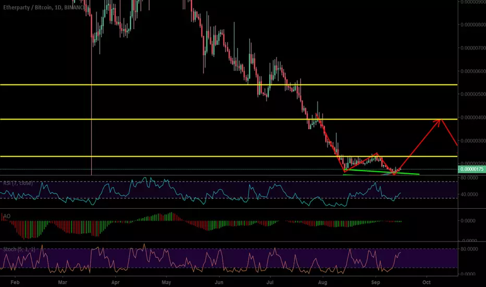Click the 0.00000400 price axis label
This screenshot has height=287, width=486.
click(x=473, y=117)
